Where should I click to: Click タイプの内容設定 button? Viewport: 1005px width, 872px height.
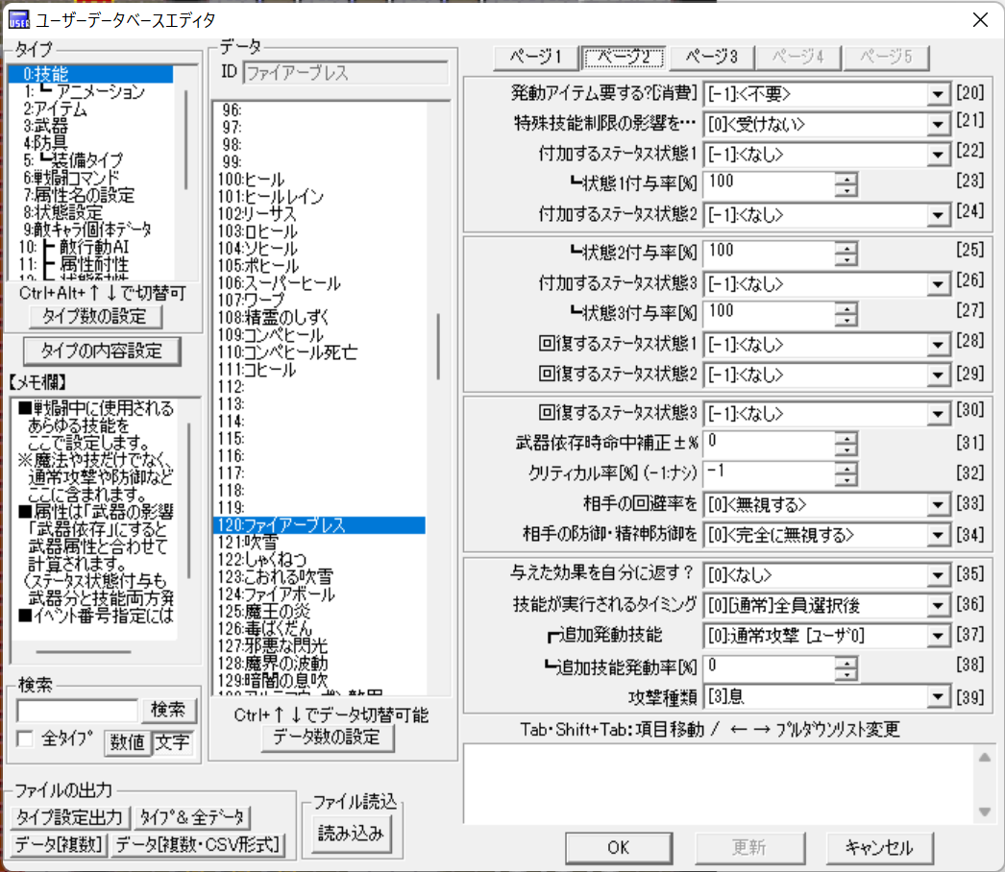[101, 351]
